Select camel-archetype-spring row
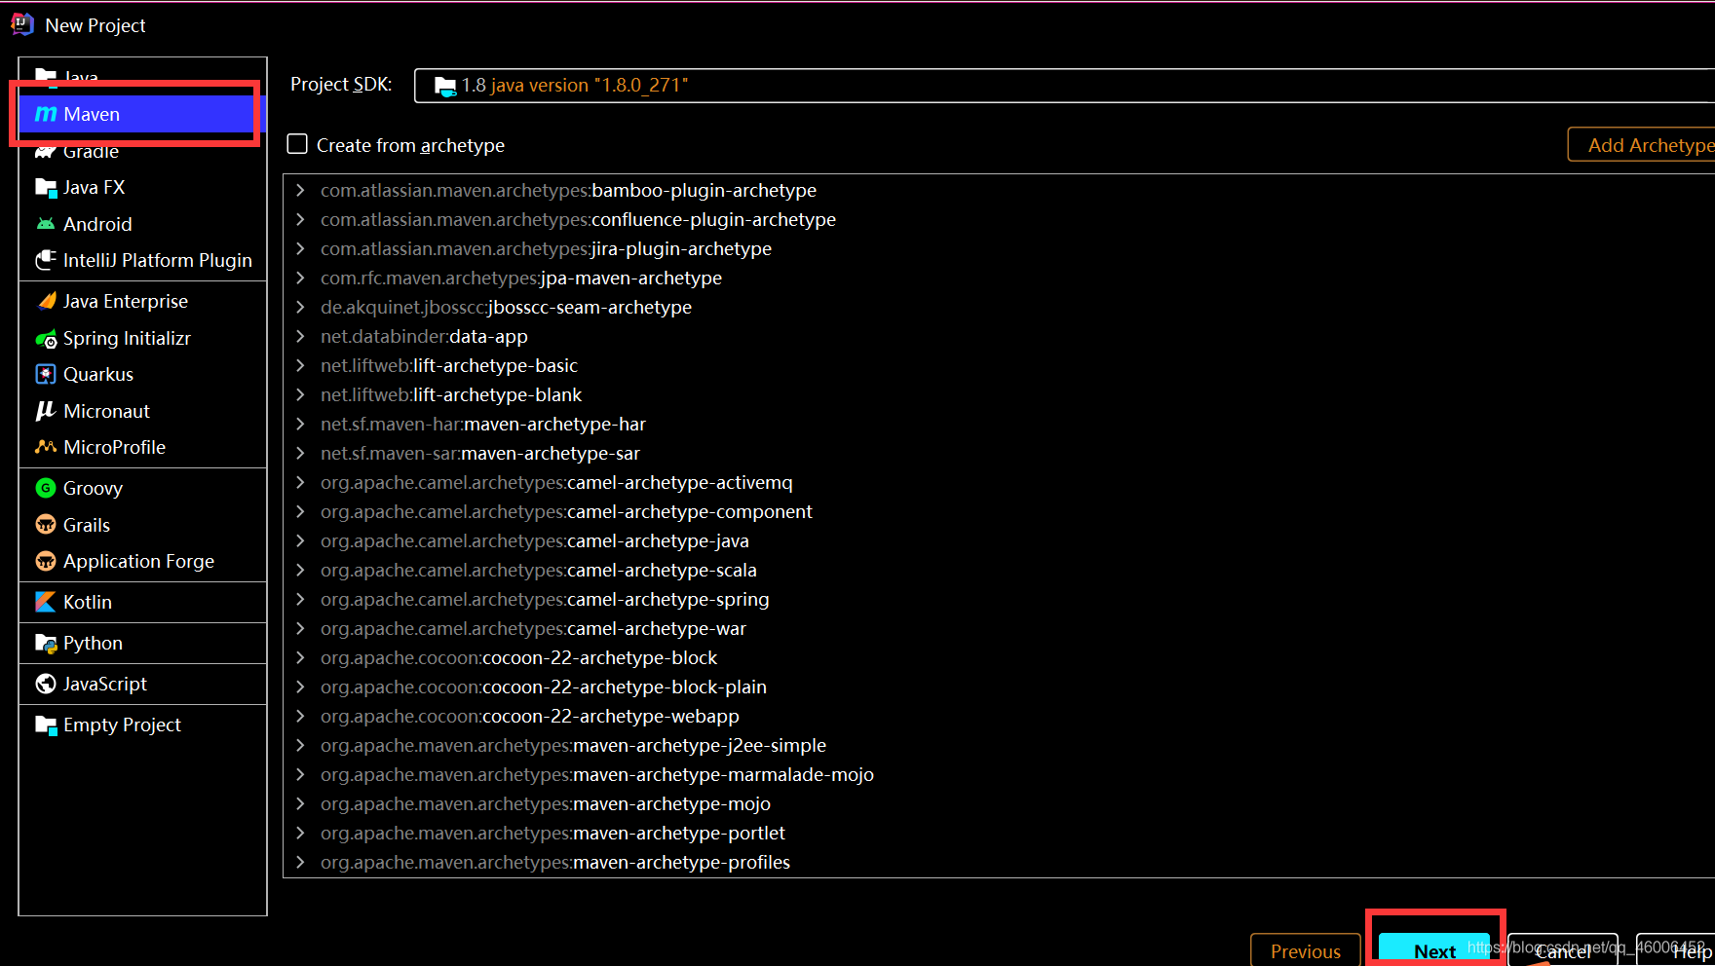 999,599
